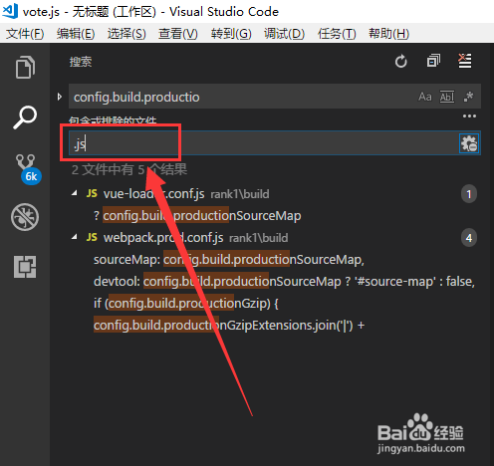This screenshot has height=466, width=494.
Task: Open the Explorer view in activity bar
Action: [25, 68]
